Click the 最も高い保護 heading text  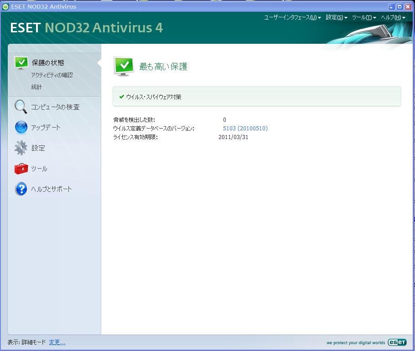[x=163, y=67]
